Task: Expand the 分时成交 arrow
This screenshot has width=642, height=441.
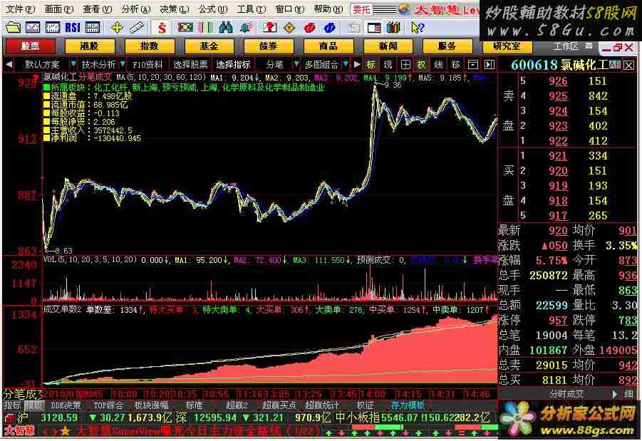Action: [x=614, y=394]
